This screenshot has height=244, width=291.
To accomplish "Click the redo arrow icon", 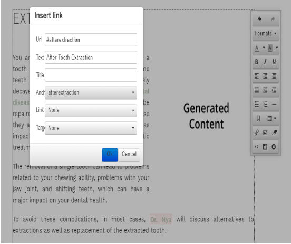I will 273,20.
